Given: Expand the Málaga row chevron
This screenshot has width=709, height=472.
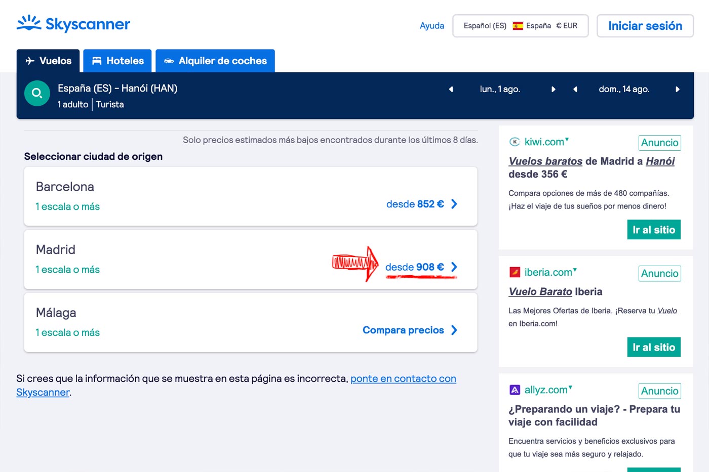Looking at the screenshot, I should [x=454, y=330].
